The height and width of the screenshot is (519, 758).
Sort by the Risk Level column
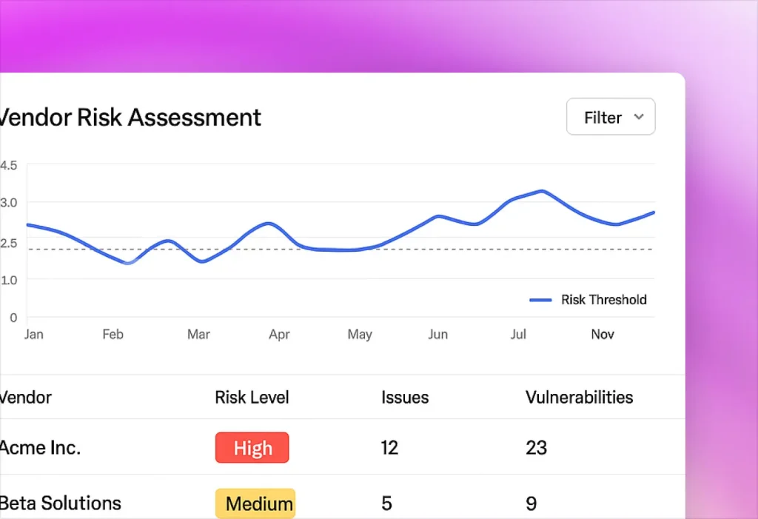point(252,397)
